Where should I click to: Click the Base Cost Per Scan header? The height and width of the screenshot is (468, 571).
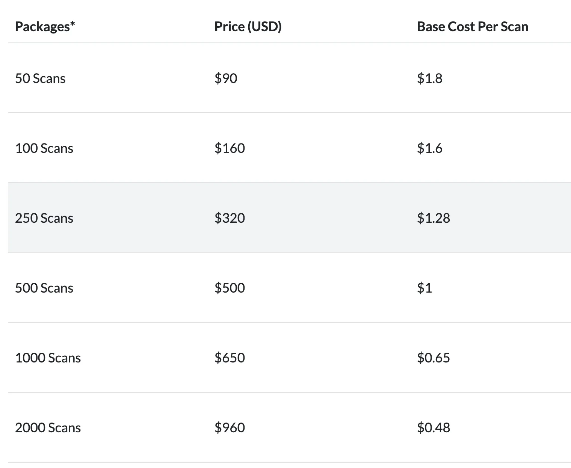473,27
